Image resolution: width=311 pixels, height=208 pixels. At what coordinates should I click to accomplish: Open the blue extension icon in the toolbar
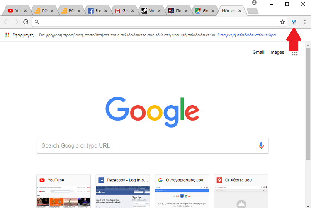[x=294, y=22]
